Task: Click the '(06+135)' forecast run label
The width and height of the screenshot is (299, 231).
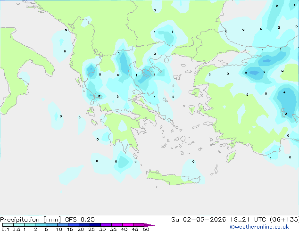Action: (284, 220)
